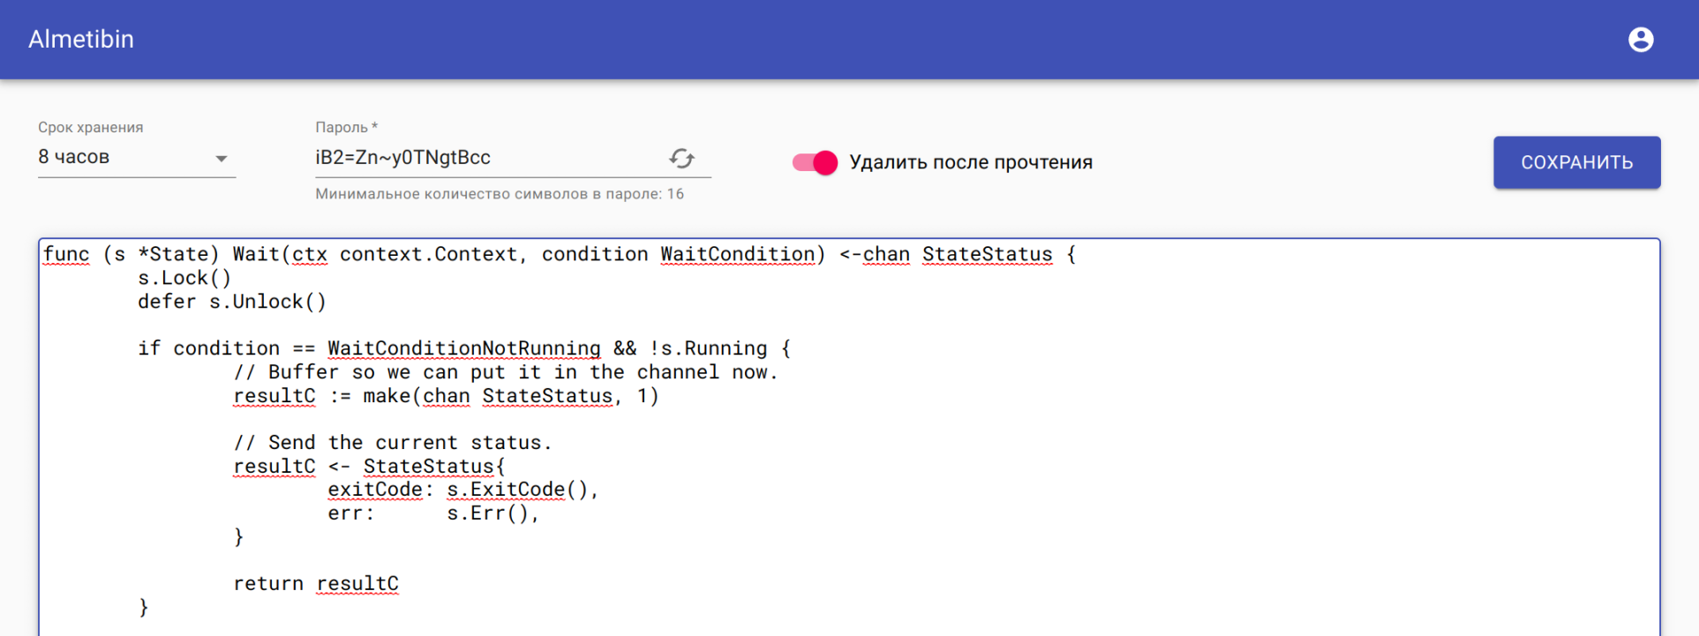Focus the Пароль input field
1699x636 pixels.
pyautogui.click(x=485, y=158)
